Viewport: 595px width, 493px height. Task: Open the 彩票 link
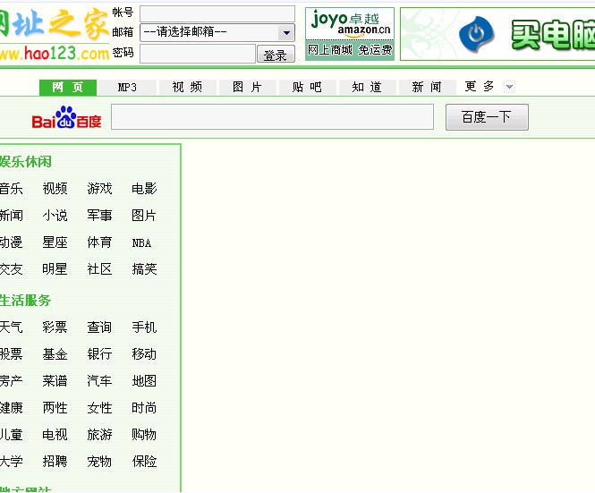[x=55, y=327]
